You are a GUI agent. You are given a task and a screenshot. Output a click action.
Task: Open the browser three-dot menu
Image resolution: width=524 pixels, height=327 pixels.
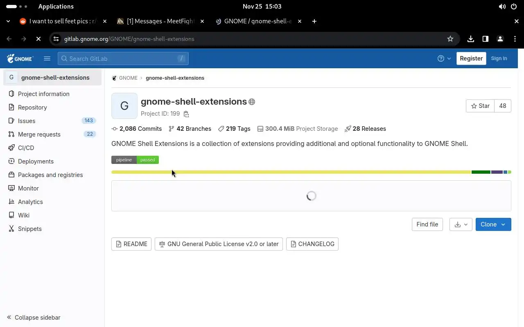point(515,39)
